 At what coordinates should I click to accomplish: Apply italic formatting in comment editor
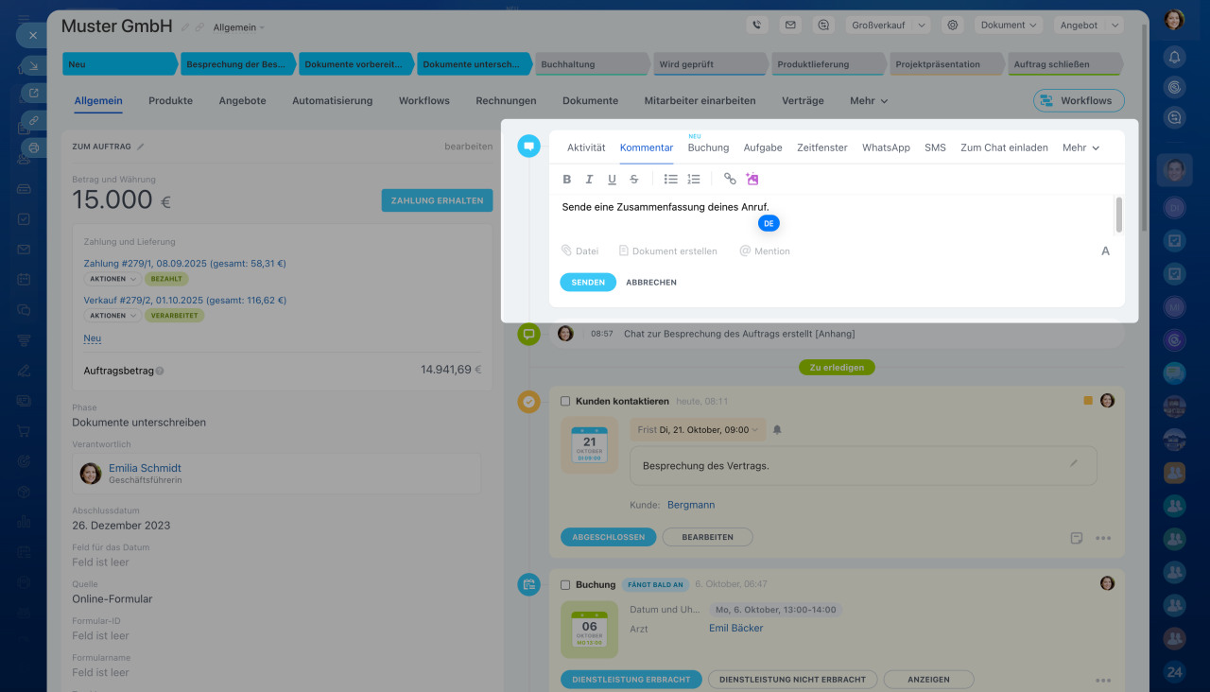589,180
